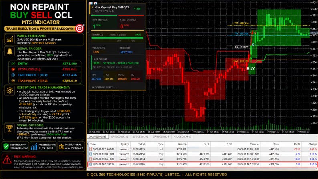This screenshot has height=179, width=318.
Task: Click the Pair & Timeframe chart icon
Action: point(10,39)
